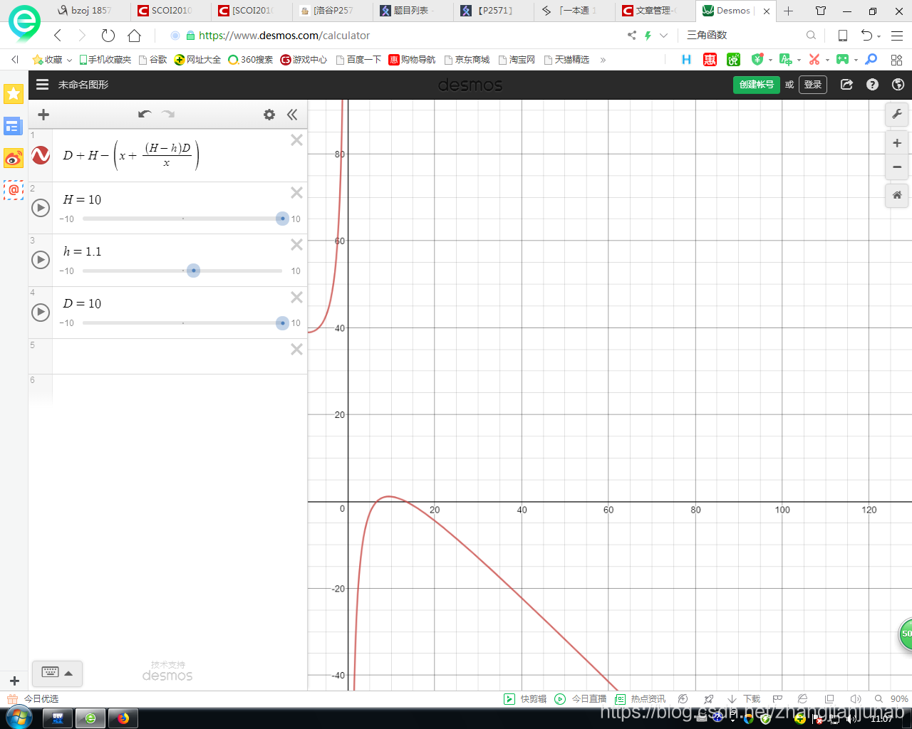Viewport: 912px width, 729px height.
Task: Open graph settings wrench
Action: click(897, 114)
